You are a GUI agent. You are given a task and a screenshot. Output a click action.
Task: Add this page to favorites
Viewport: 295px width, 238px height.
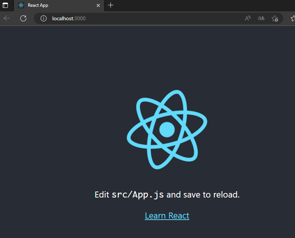click(275, 18)
